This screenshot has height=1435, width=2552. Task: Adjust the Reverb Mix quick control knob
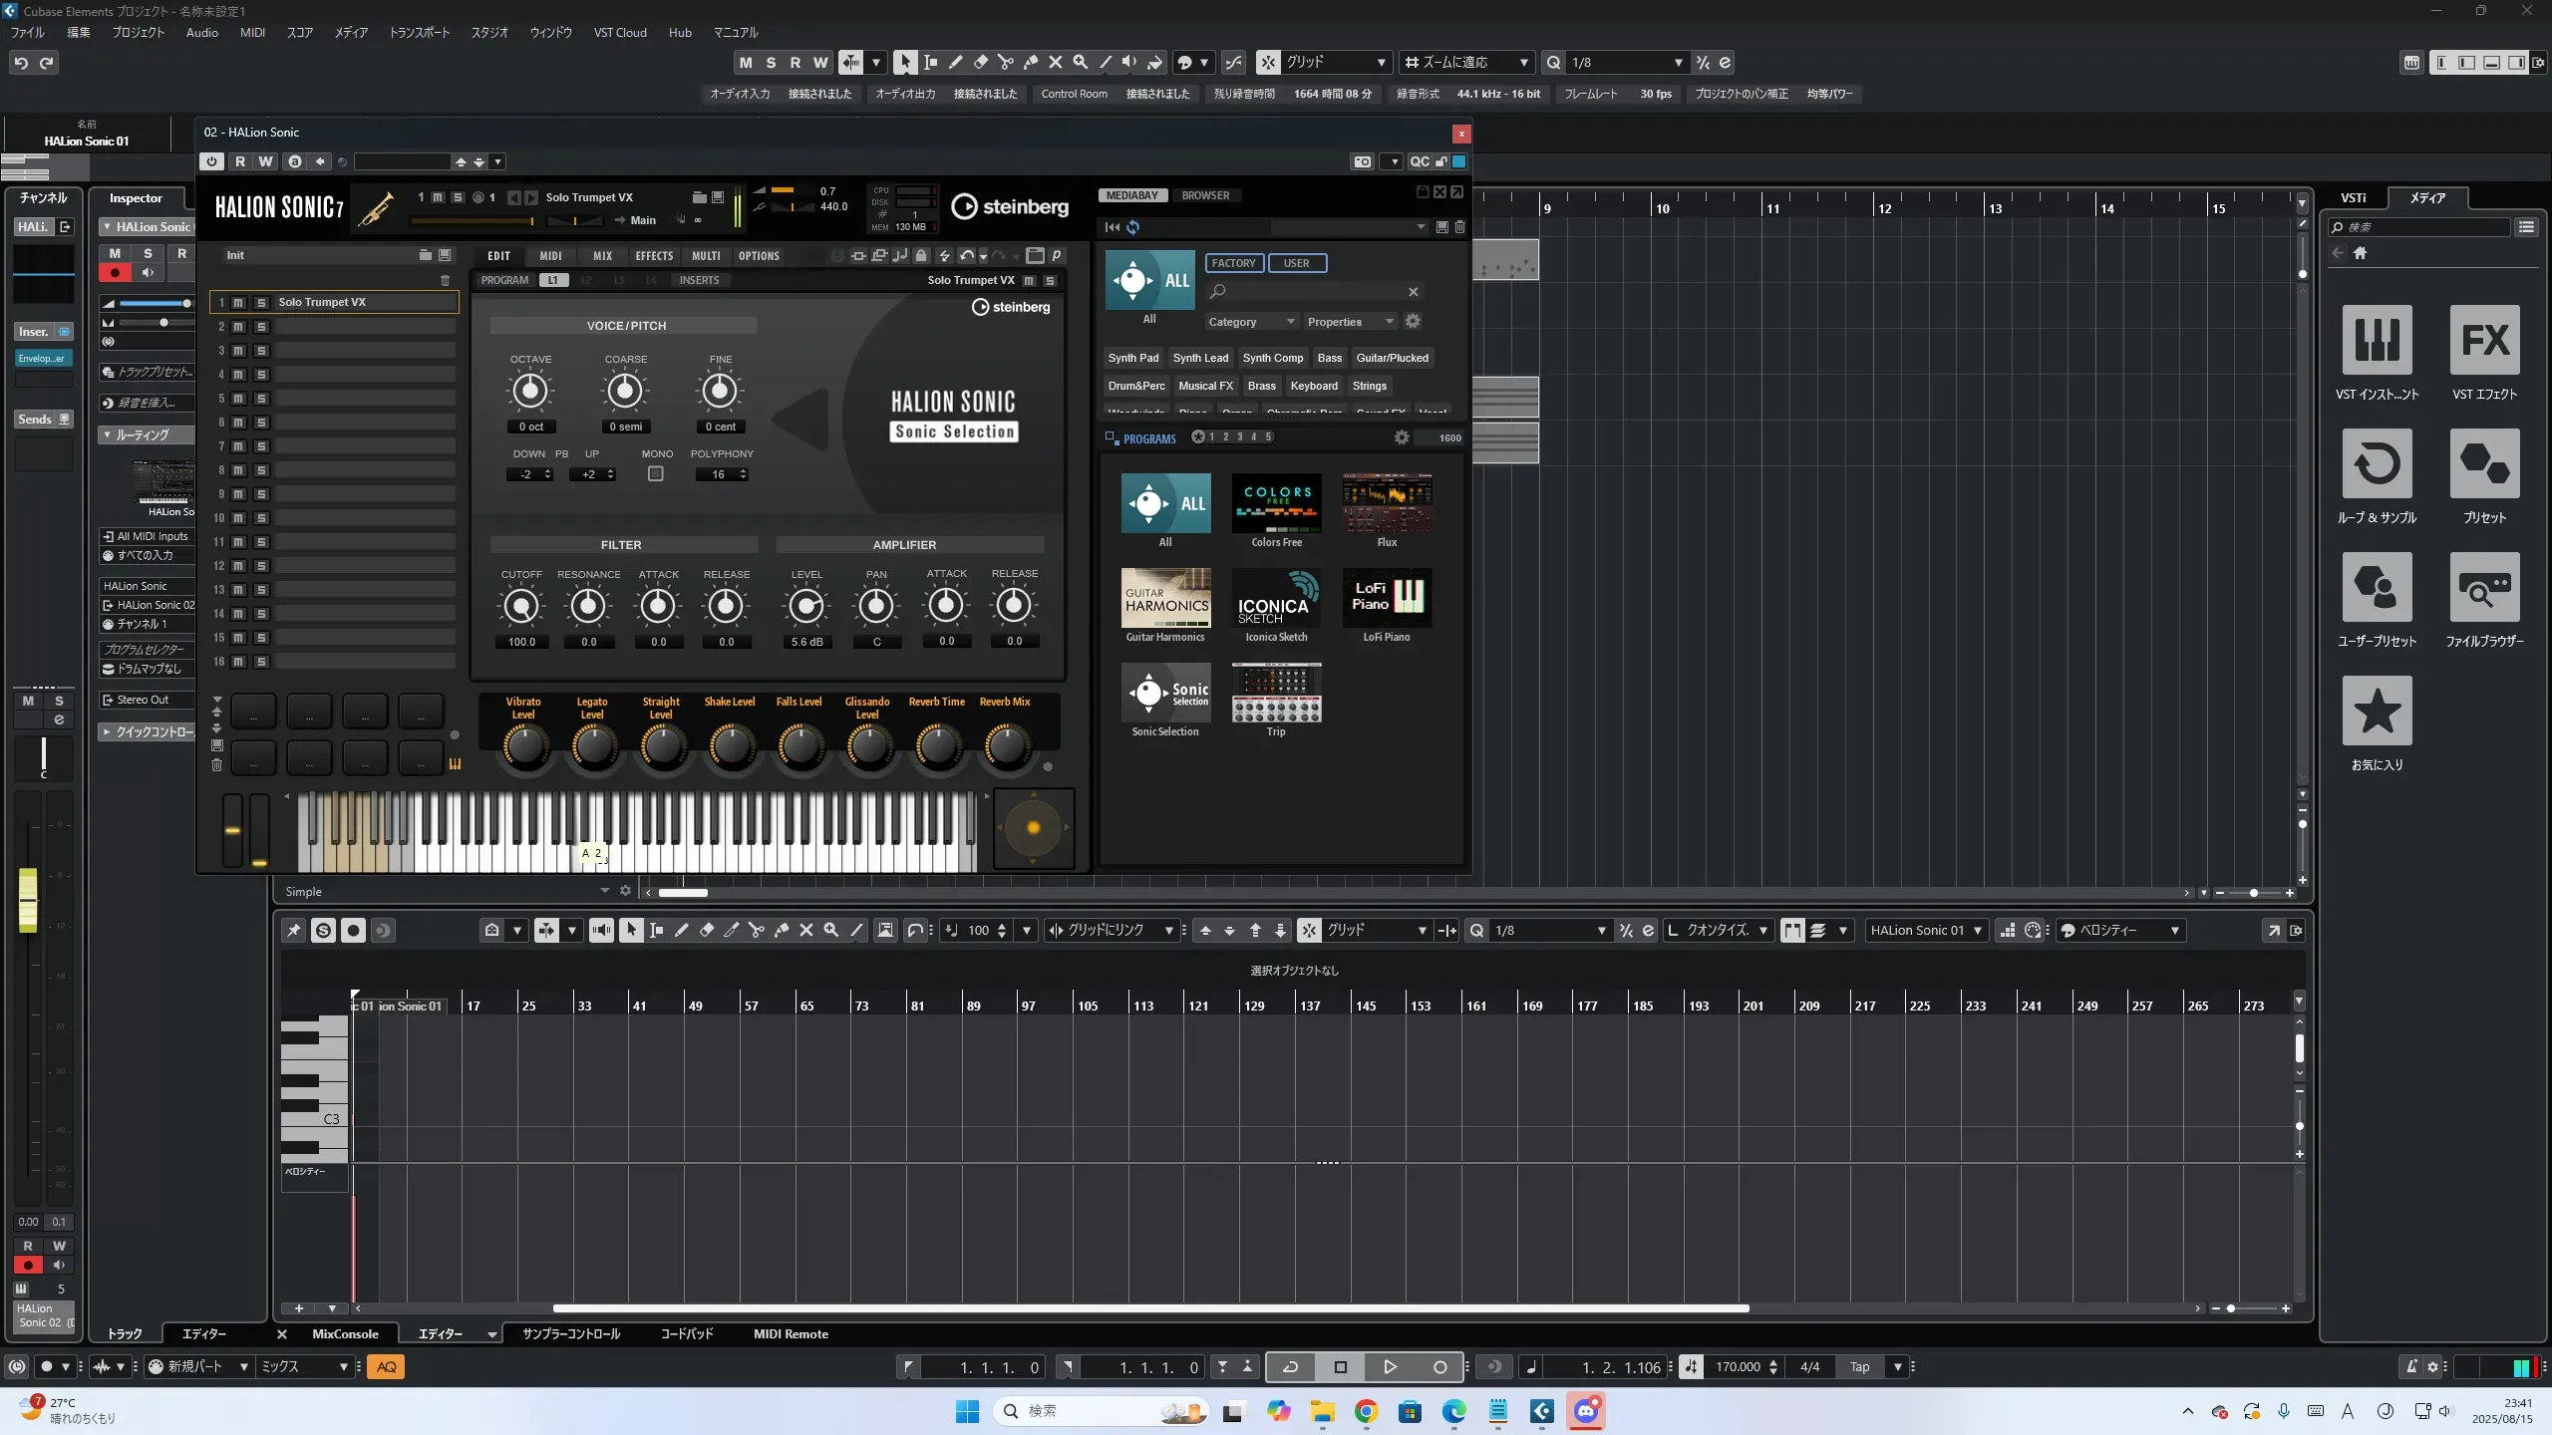tap(1006, 745)
